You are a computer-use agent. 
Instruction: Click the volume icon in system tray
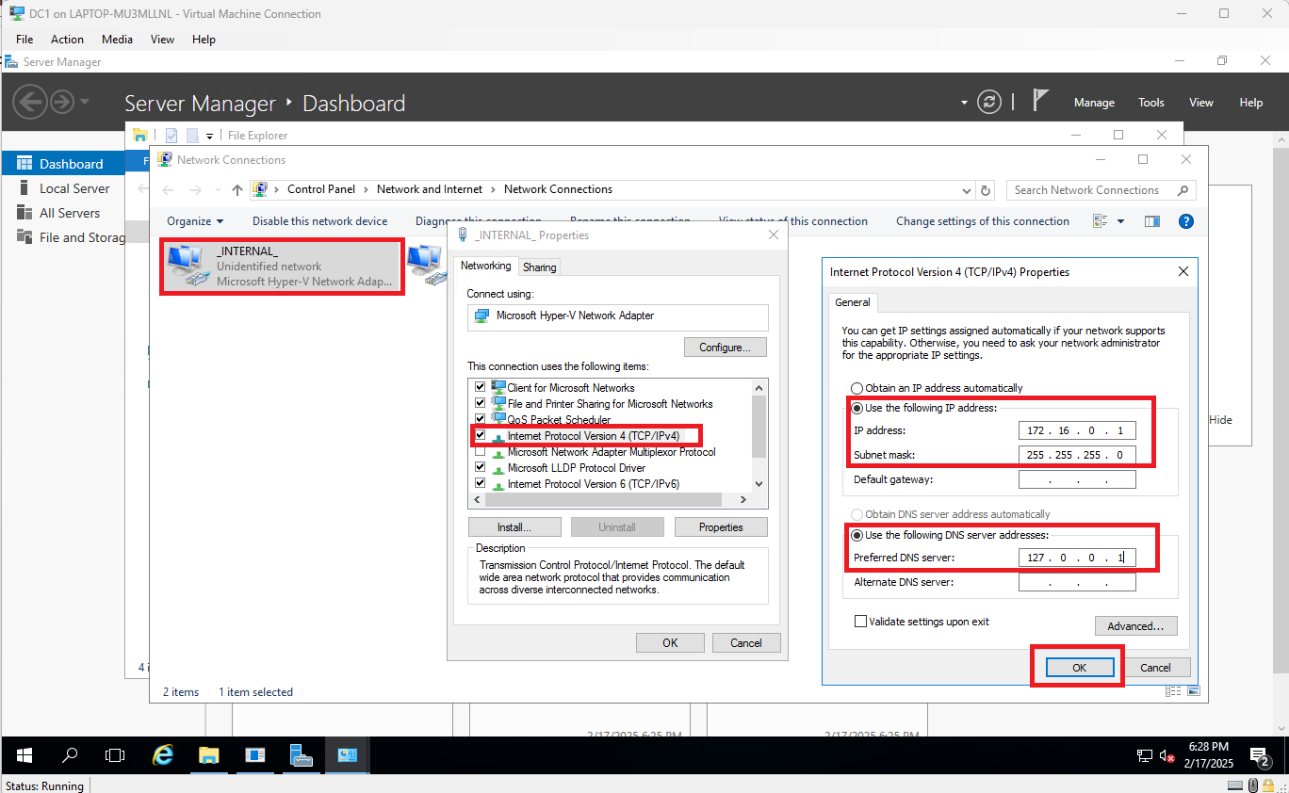[1167, 755]
